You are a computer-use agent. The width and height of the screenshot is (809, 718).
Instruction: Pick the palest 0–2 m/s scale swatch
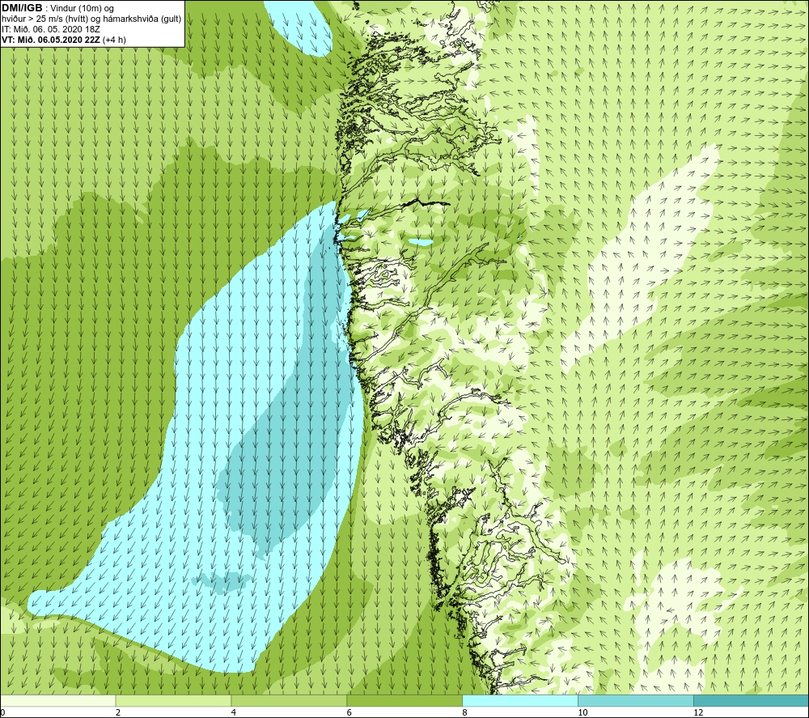57,700
